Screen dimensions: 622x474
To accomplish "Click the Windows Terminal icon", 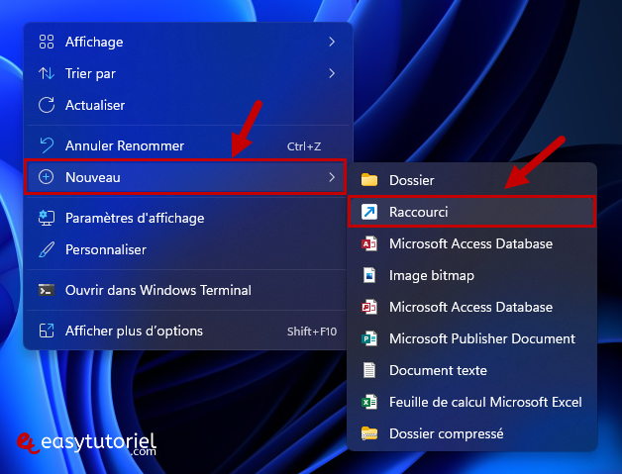I will 47,290.
